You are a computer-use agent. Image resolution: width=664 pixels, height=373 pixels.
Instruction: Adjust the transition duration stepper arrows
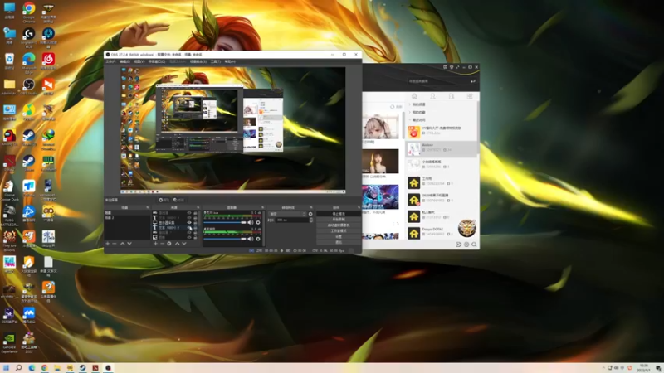click(311, 220)
